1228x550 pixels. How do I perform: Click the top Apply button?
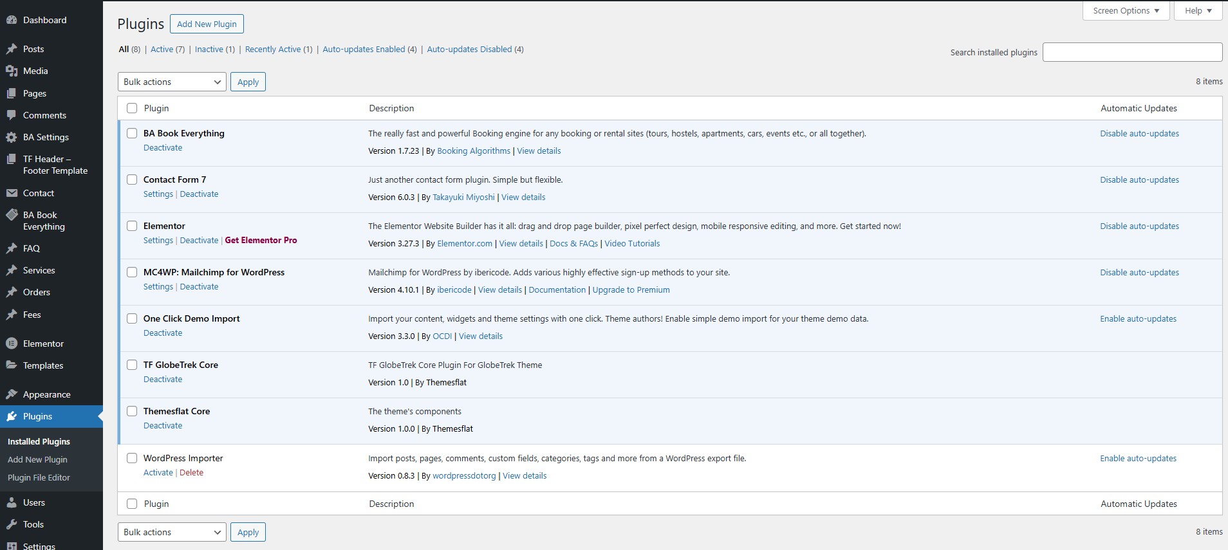[x=248, y=82]
